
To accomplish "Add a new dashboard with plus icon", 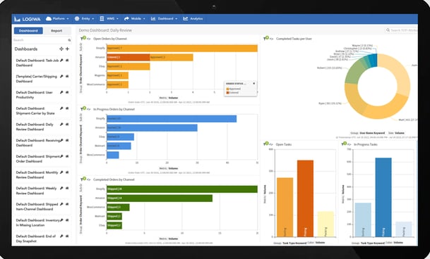I will click(x=68, y=49).
